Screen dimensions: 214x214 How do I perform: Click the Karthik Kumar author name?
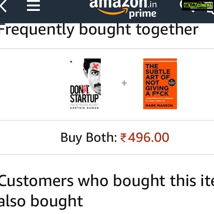(84, 108)
